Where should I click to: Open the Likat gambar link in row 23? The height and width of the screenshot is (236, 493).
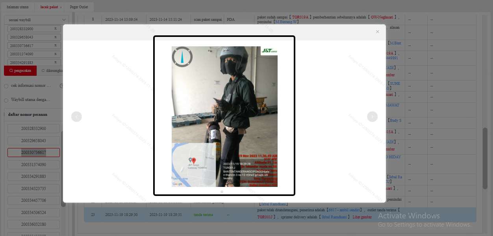(x=362, y=217)
